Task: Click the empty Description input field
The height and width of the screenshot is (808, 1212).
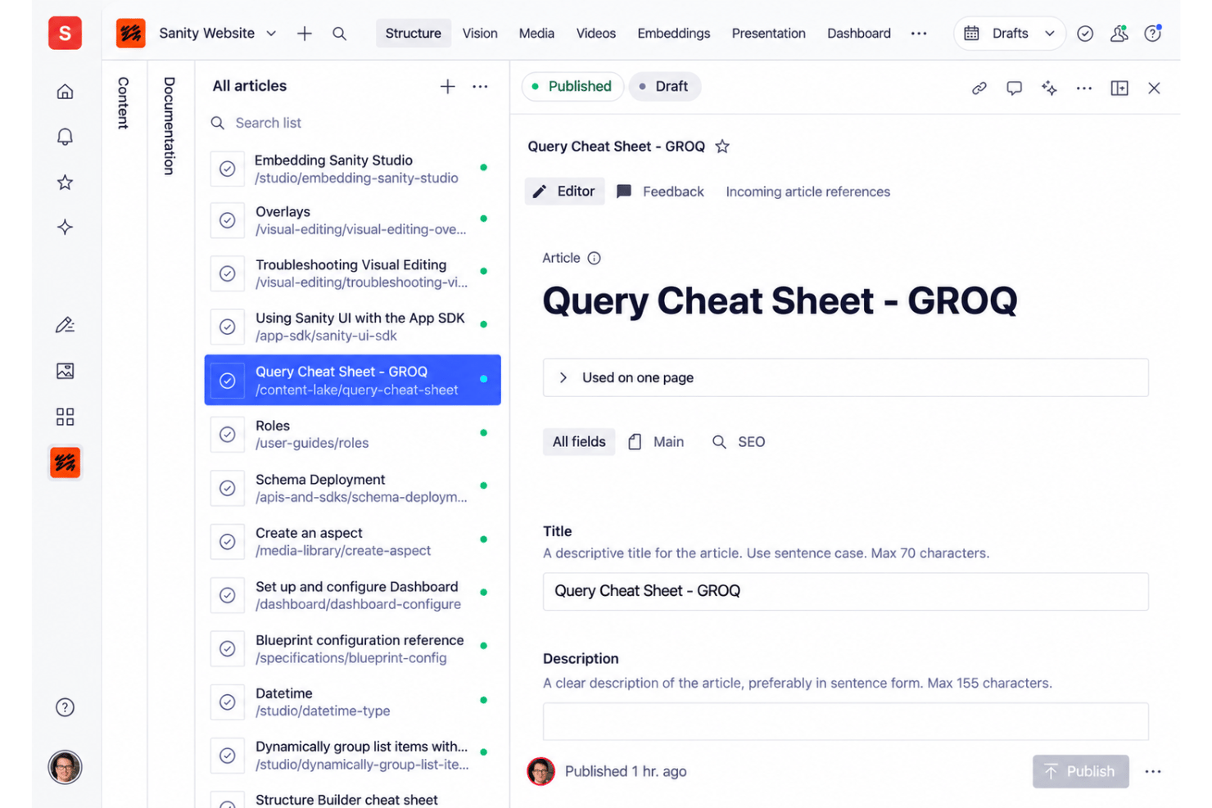Action: [x=845, y=721]
